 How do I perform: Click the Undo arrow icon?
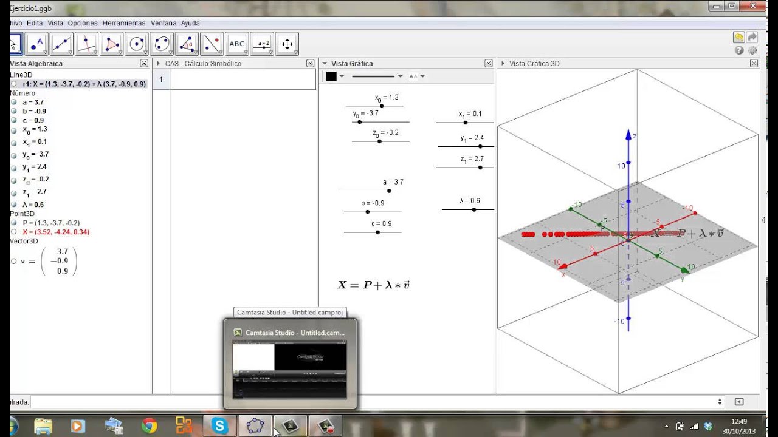point(739,38)
